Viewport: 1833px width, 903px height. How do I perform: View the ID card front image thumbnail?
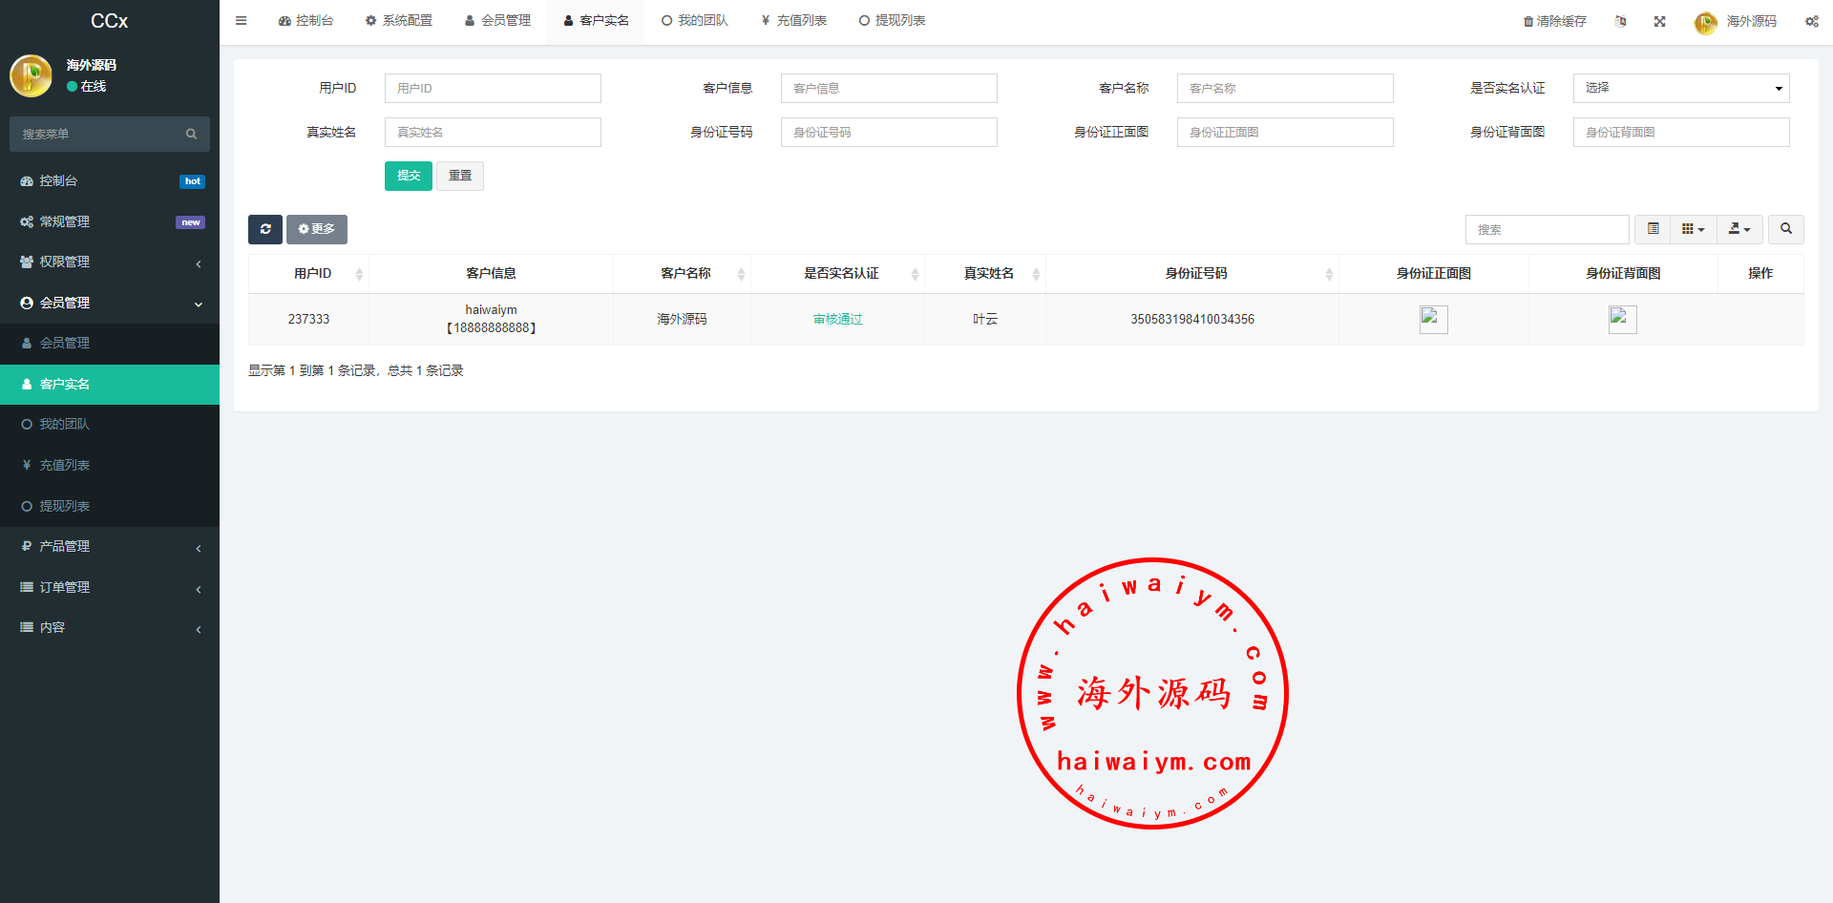point(1433,319)
